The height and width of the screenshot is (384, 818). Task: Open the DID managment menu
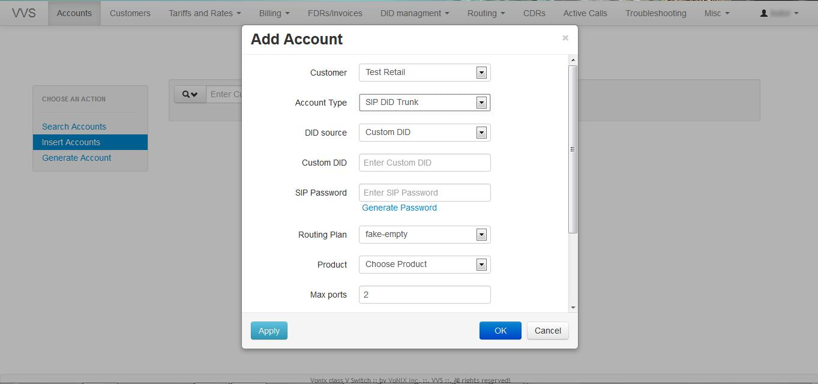point(414,13)
